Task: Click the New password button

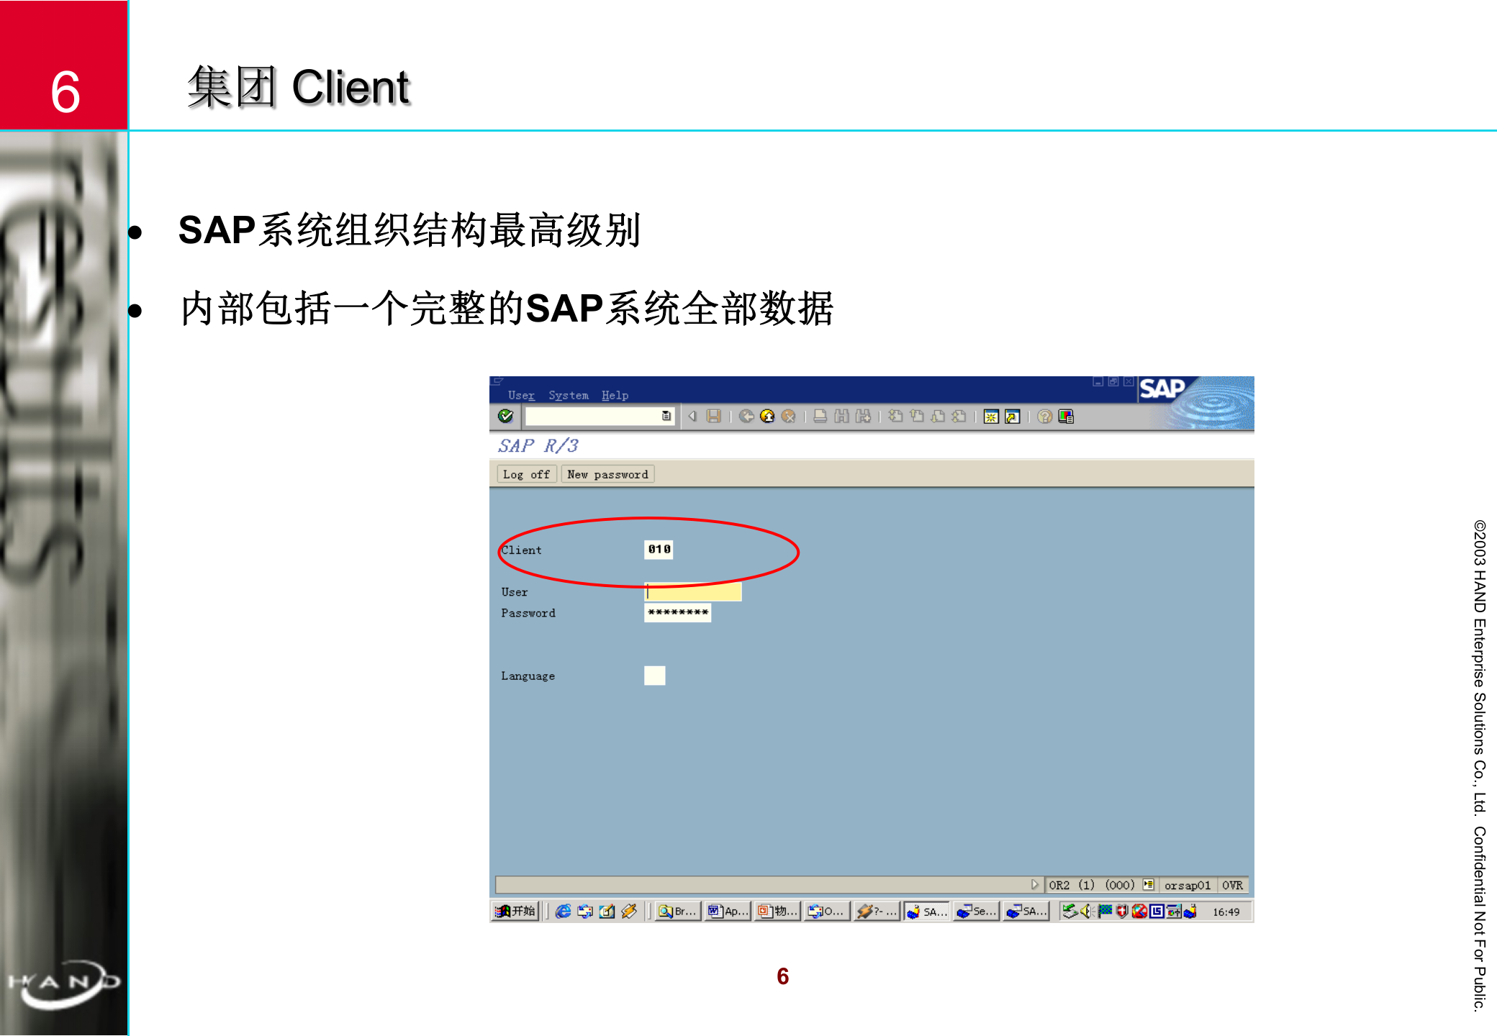Action: click(x=607, y=473)
